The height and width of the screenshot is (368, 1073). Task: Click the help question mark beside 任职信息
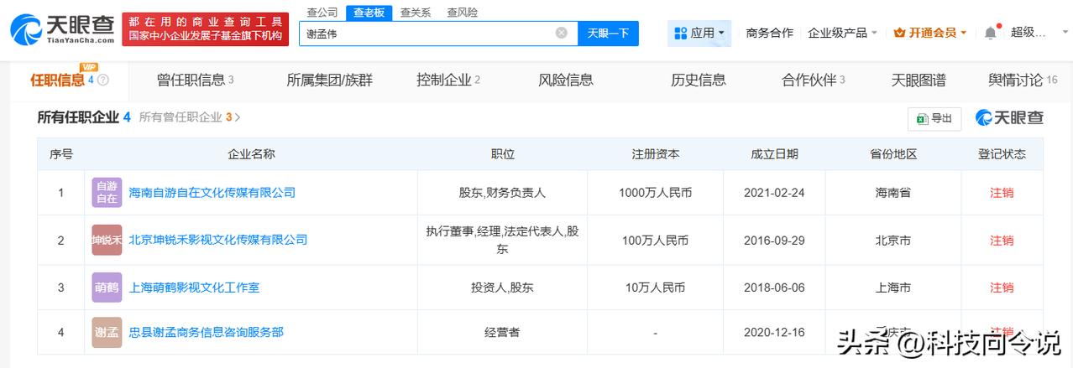tap(103, 80)
